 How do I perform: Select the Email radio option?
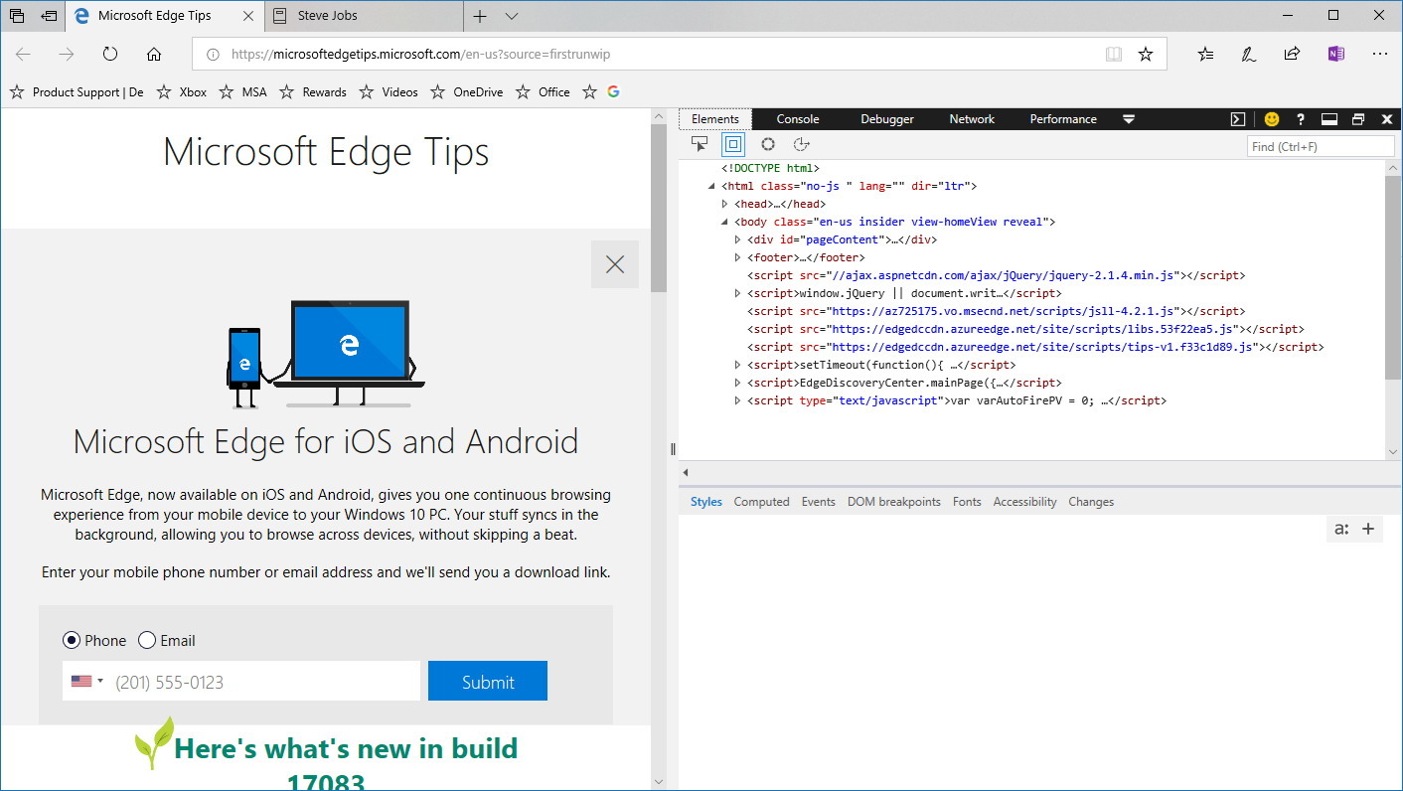(x=147, y=640)
